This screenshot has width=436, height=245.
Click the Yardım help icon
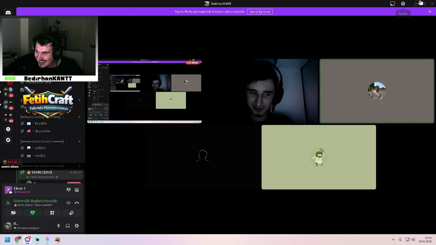pyautogui.click(x=403, y=3)
